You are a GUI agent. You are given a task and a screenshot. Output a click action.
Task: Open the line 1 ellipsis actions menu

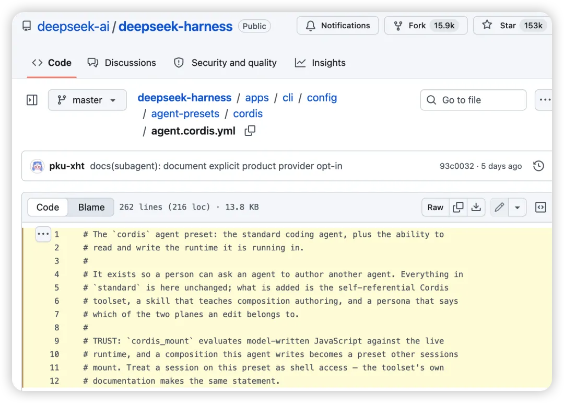pyautogui.click(x=43, y=234)
